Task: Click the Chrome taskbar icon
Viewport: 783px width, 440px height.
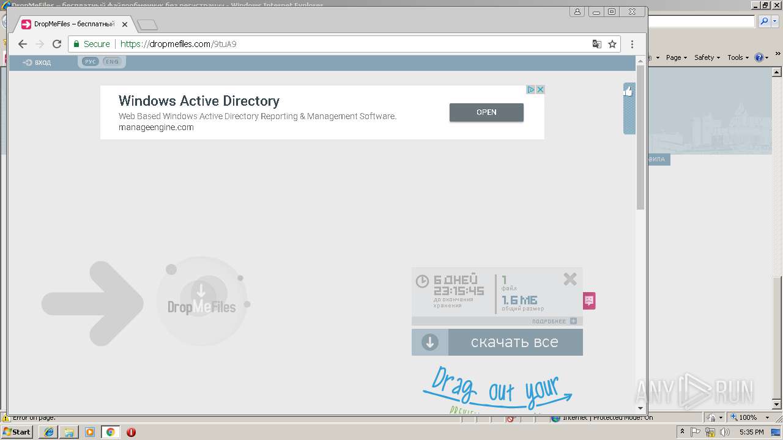Action: [x=111, y=432]
